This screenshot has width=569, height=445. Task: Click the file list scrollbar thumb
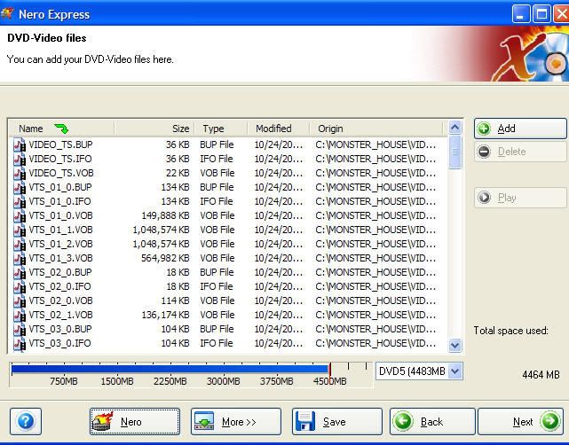pyautogui.click(x=455, y=152)
